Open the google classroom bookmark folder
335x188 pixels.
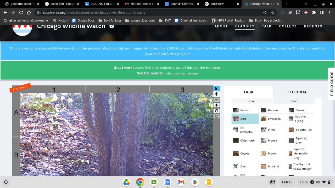pyautogui.click(x=140, y=20)
